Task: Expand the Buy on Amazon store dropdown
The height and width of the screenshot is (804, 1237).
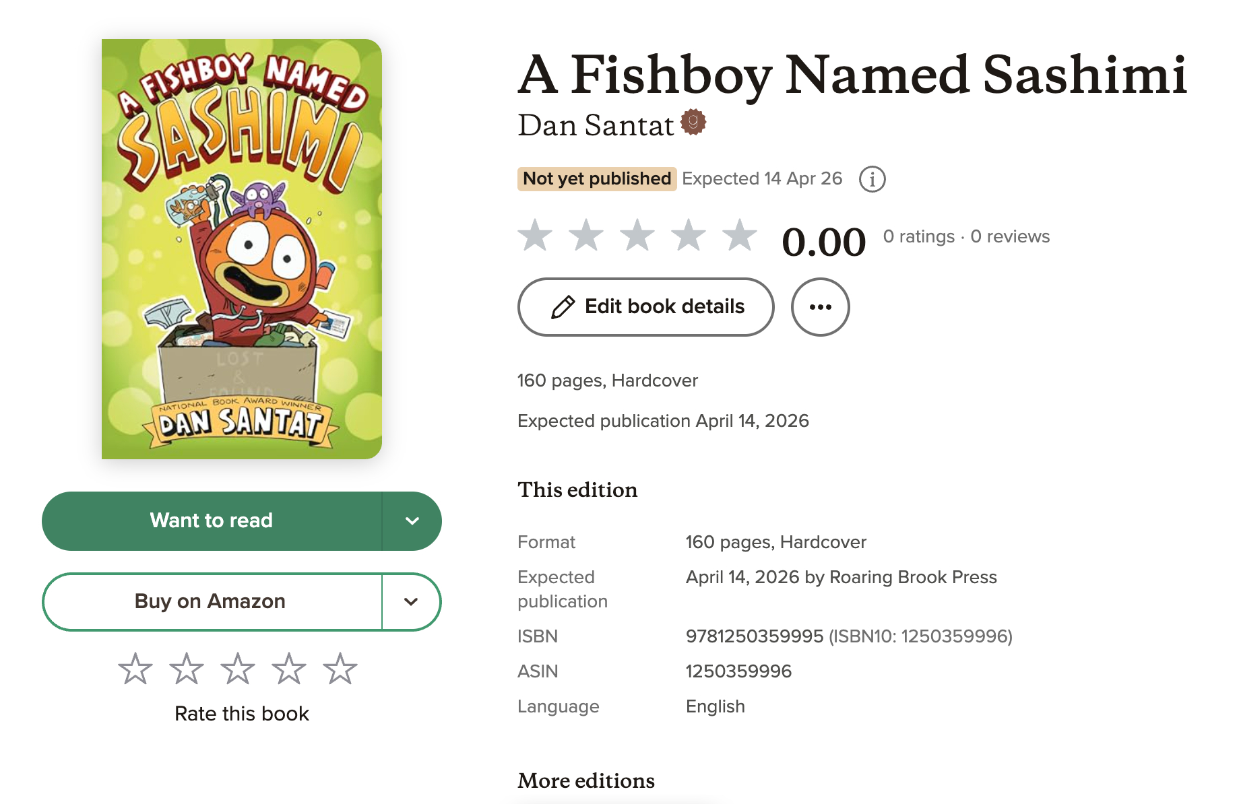Action: click(x=411, y=602)
